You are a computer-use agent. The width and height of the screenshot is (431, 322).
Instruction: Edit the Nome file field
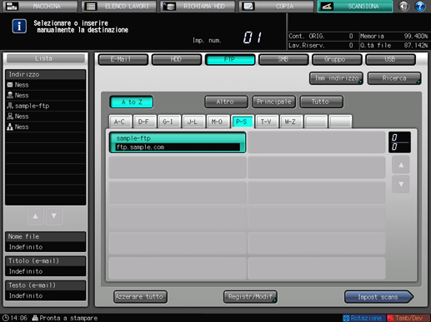(45, 242)
